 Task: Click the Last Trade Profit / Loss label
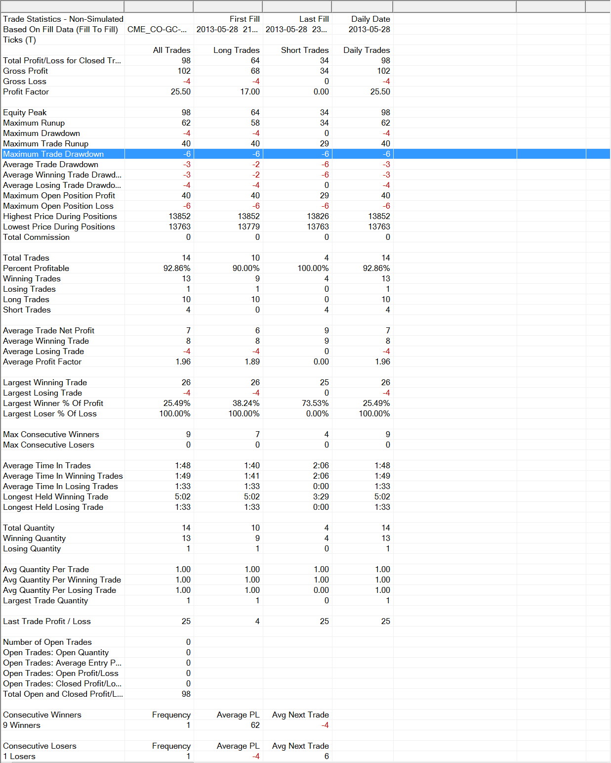point(47,621)
